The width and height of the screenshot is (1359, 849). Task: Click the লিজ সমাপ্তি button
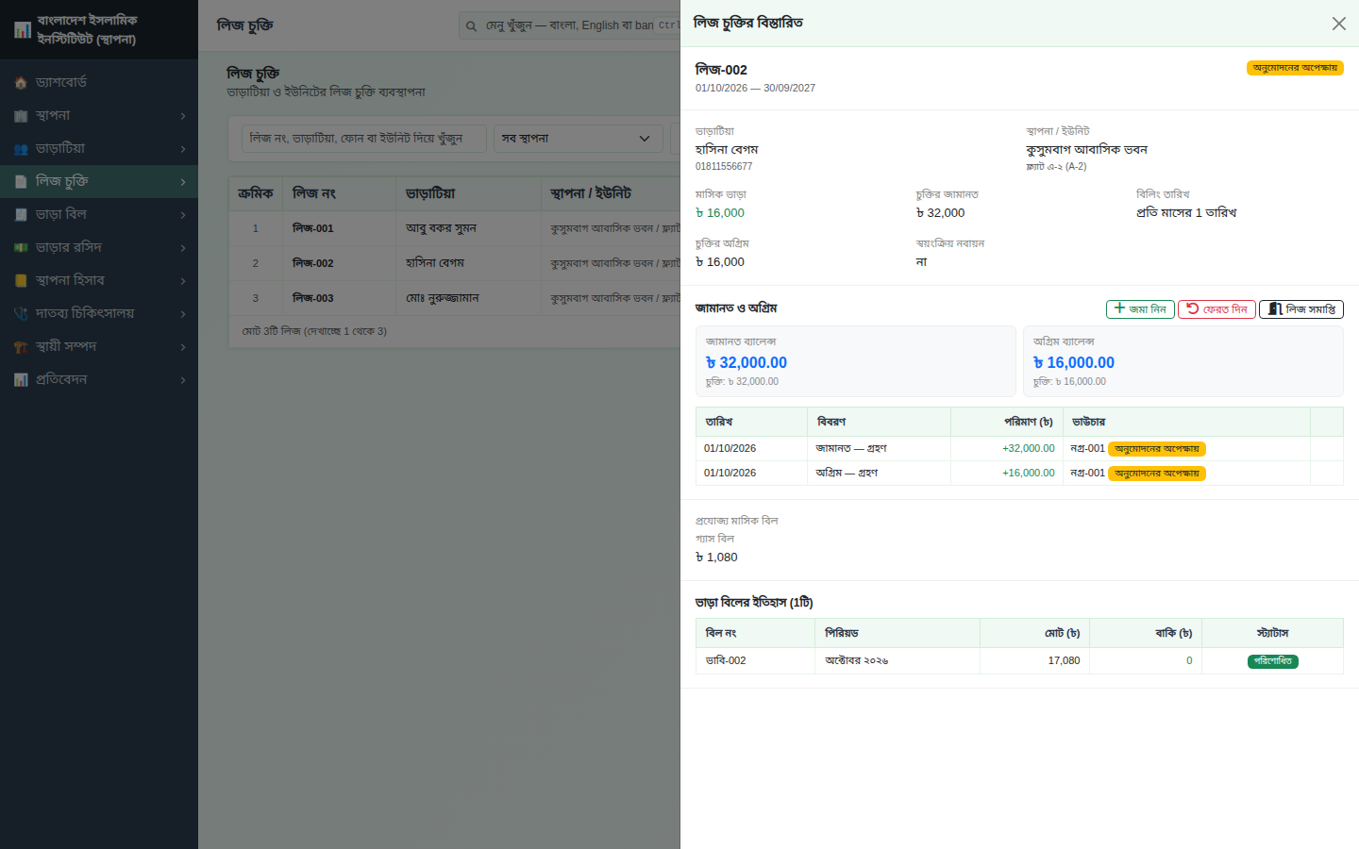point(1301,309)
